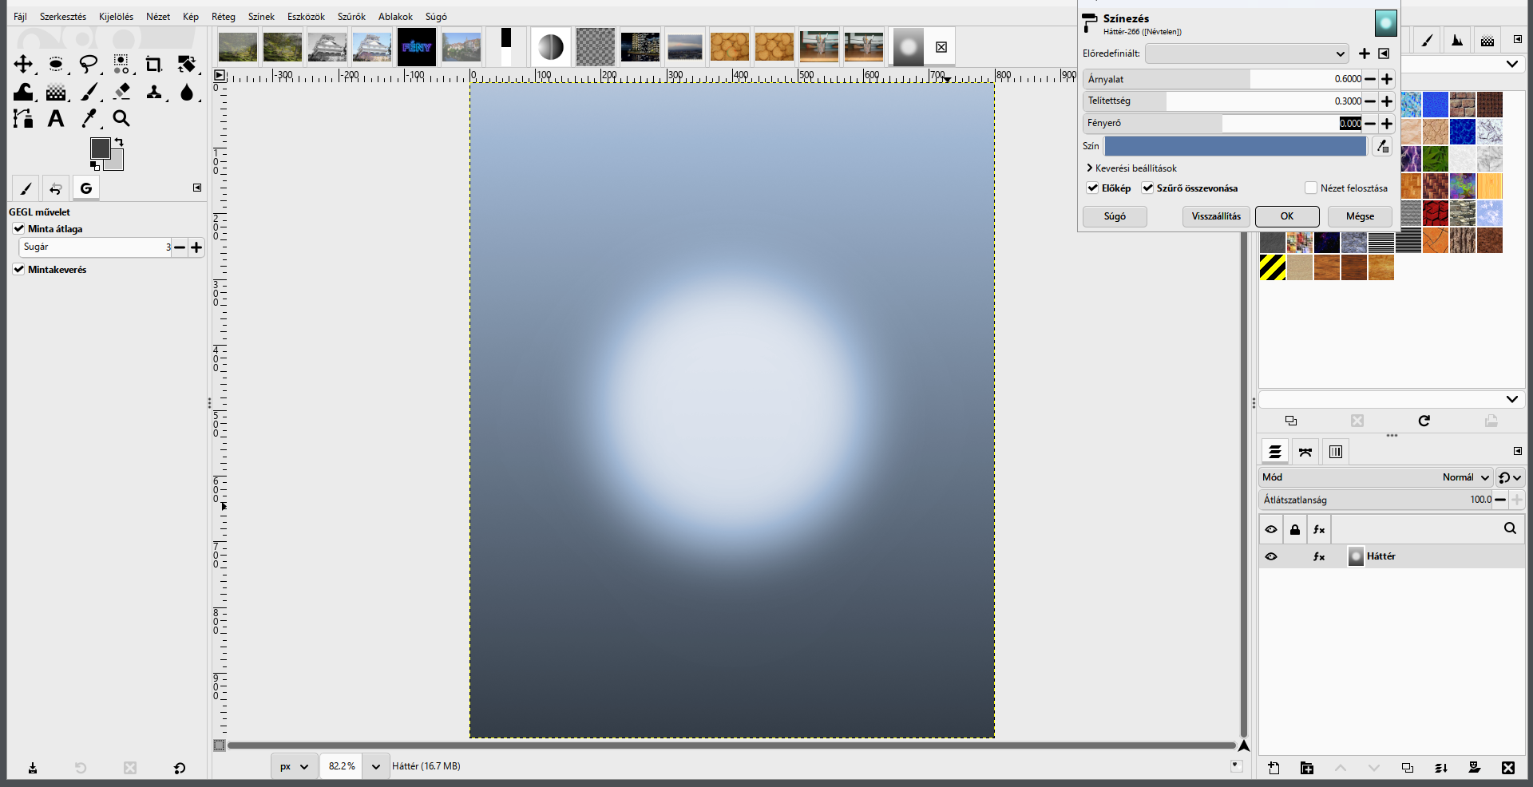This screenshot has width=1533, height=787.
Task: Click the Súgó help button in dialog
Action: [1115, 216]
